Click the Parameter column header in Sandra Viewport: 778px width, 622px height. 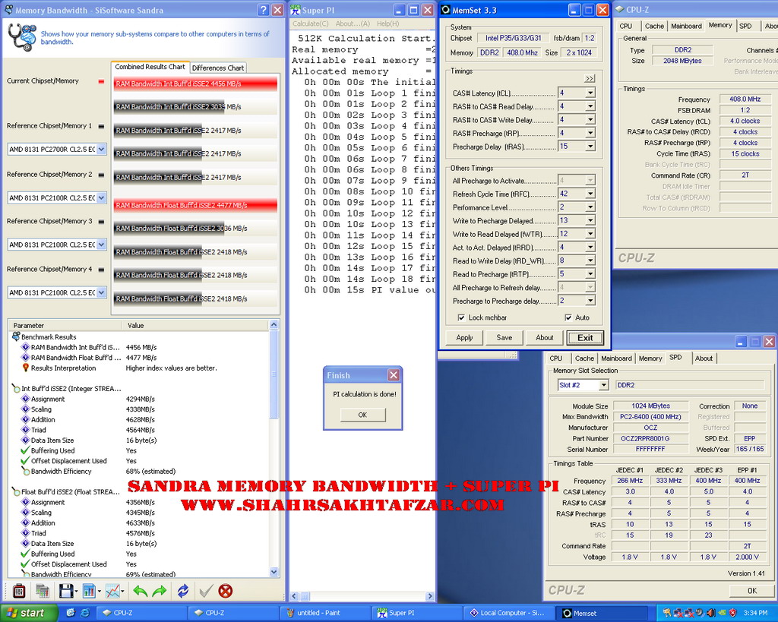coord(65,325)
